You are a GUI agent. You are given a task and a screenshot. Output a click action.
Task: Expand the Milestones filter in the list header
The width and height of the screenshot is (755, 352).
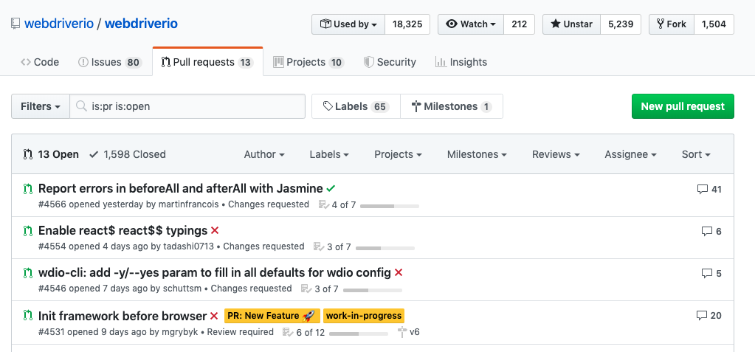pyautogui.click(x=477, y=154)
